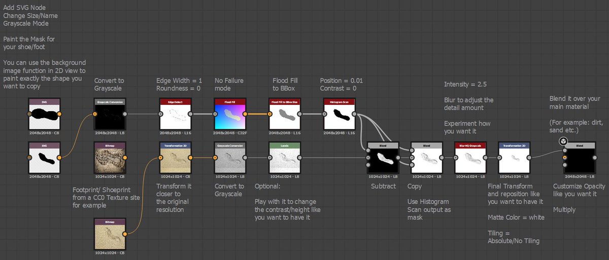The height and width of the screenshot is (260, 609).
Task: Click the orange output connector of the Flood Fill node
Action: click(x=246, y=114)
